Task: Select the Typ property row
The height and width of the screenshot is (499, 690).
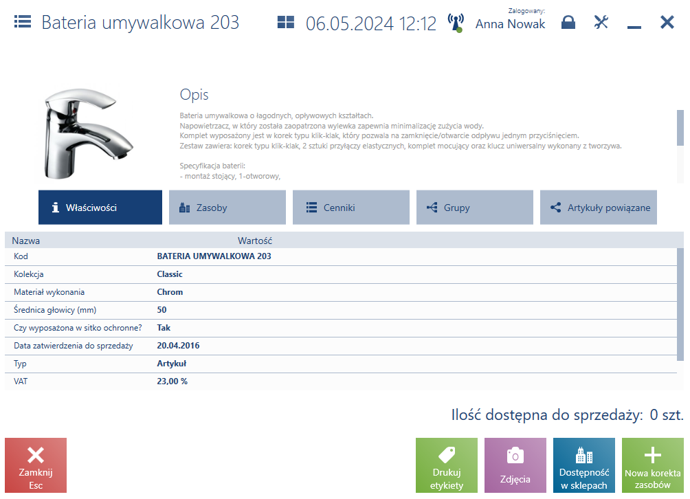Action: [341, 364]
